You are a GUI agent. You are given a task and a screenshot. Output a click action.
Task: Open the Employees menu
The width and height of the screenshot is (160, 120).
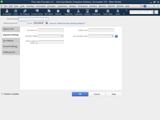83,6
